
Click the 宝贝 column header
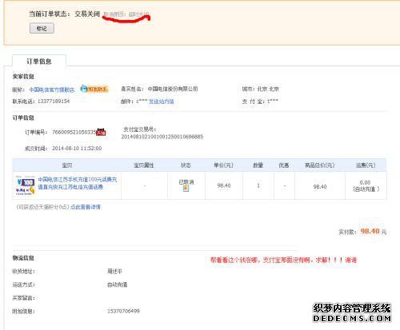(67, 165)
